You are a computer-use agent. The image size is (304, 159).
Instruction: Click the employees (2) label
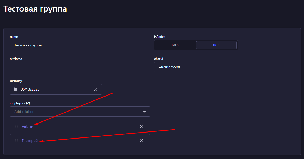(x=20, y=103)
